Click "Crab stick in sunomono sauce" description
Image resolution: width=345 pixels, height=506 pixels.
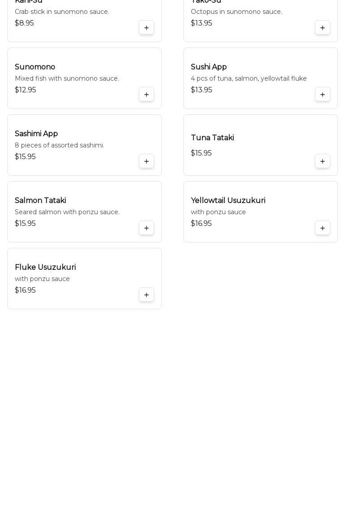(62, 12)
